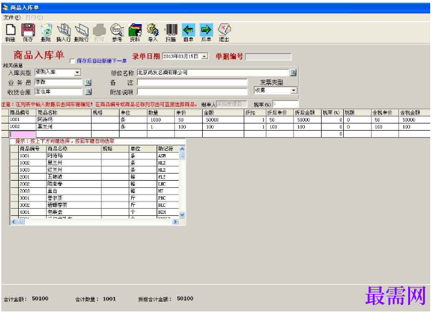
Task: Open the 录单日期 date dropdown
Action: coord(205,57)
